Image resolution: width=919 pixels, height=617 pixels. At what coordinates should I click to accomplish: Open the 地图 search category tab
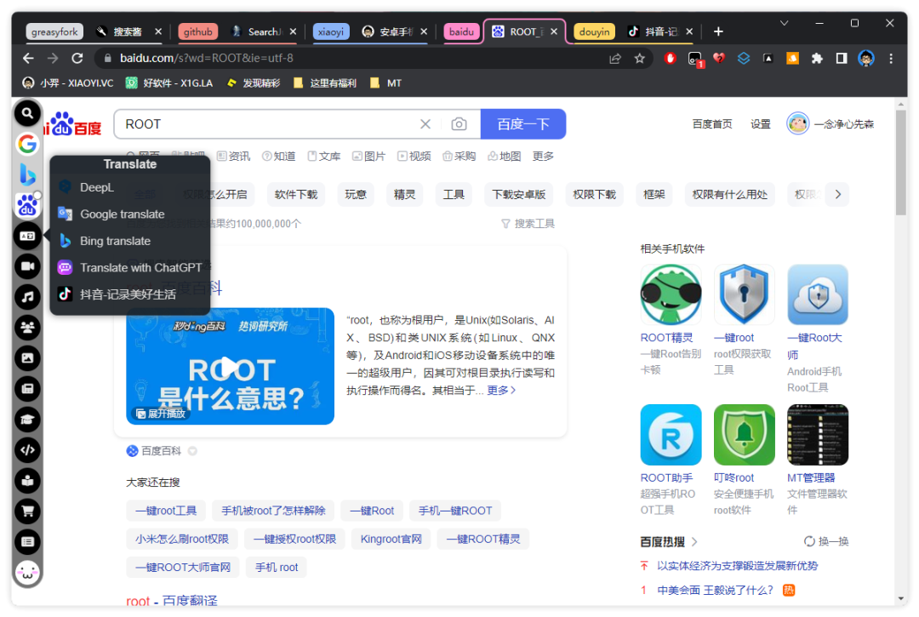click(x=504, y=157)
